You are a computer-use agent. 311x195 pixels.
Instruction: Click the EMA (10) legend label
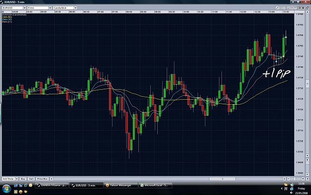tap(7, 19)
